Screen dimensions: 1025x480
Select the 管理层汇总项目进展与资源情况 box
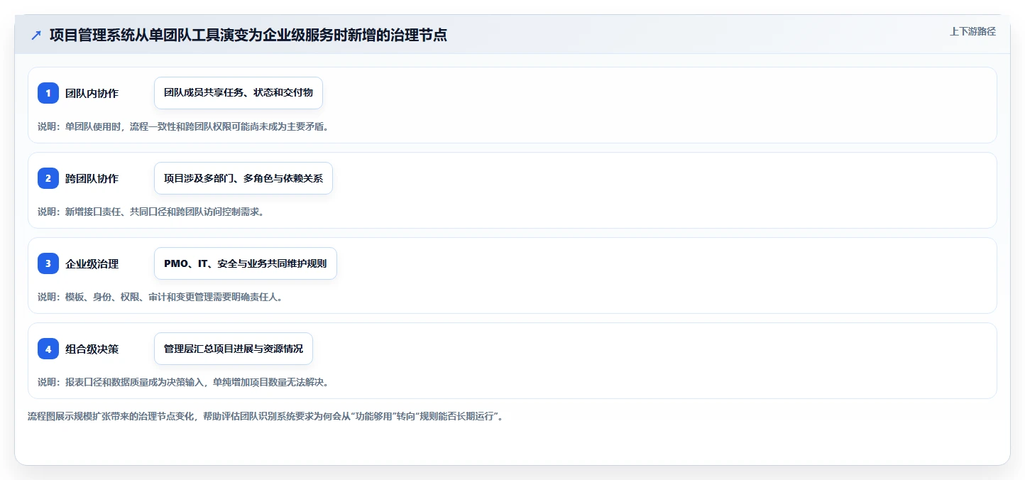point(234,349)
